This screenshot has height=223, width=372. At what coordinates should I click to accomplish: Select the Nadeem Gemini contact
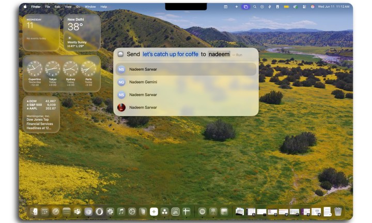186,82
